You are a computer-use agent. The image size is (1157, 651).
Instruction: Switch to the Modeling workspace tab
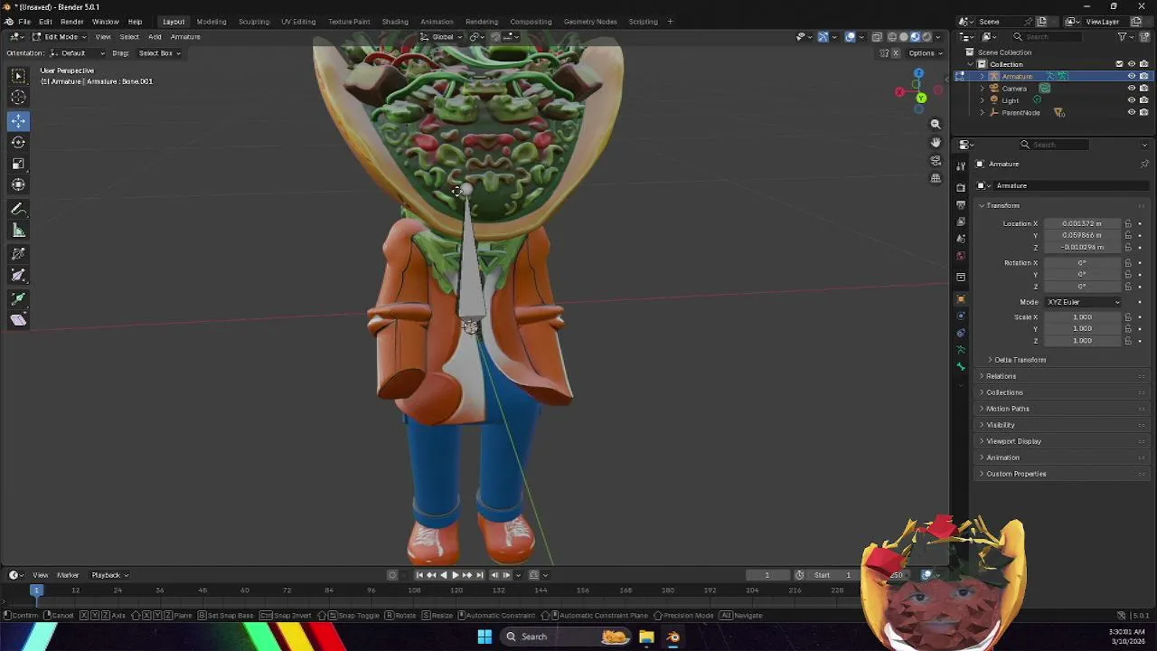(x=212, y=22)
